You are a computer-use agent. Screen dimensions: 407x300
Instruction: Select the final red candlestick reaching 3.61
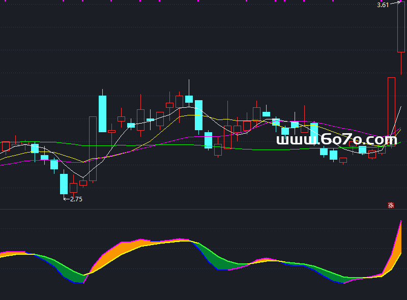[401, 39]
